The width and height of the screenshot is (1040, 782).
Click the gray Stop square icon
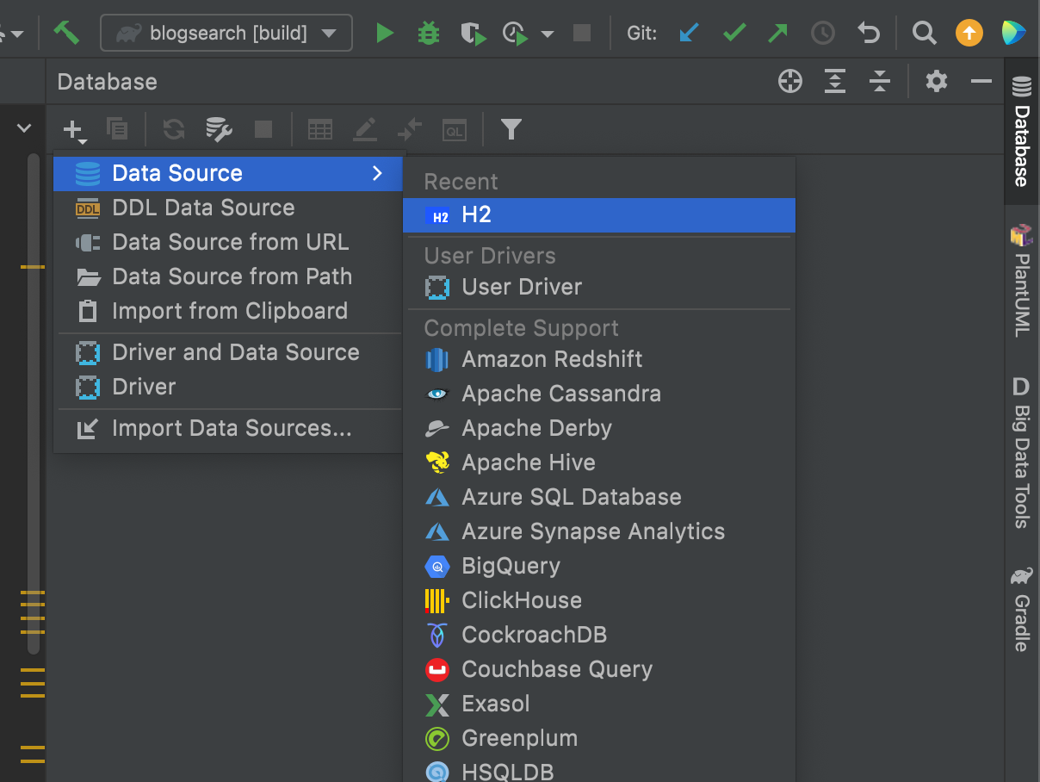click(x=582, y=34)
